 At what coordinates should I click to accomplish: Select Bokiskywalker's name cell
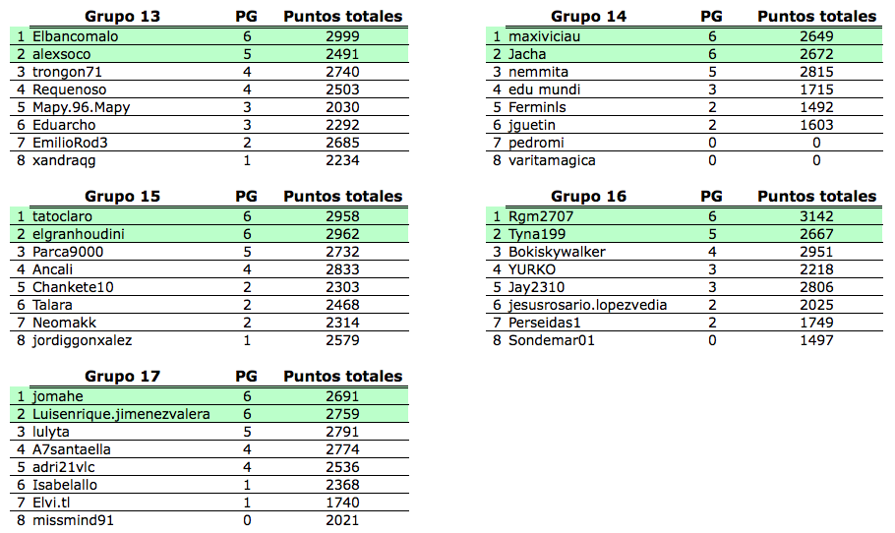tap(557, 252)
